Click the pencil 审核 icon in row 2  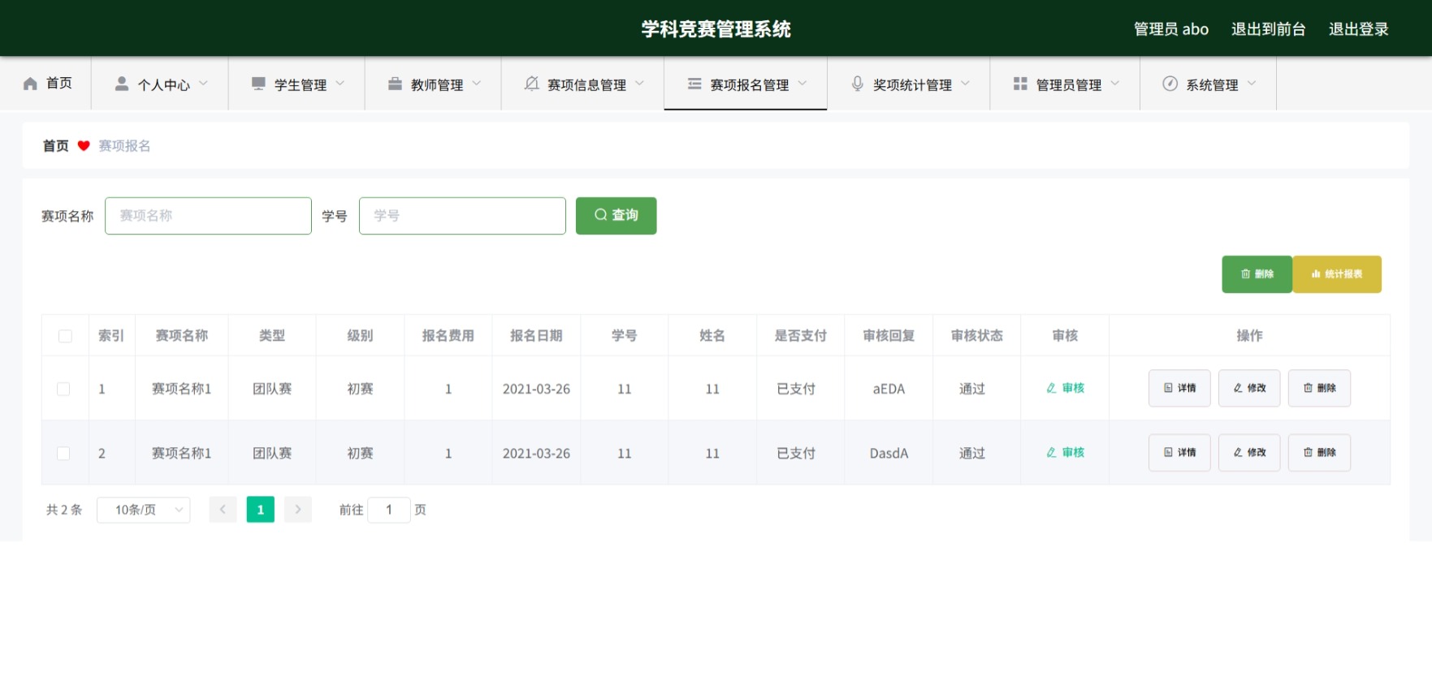(x=1051, y=453)
